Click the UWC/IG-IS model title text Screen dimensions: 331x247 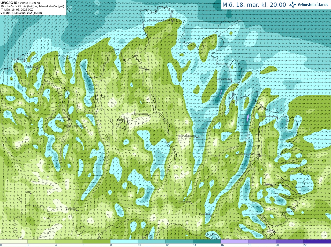click(x=9, y=3)
